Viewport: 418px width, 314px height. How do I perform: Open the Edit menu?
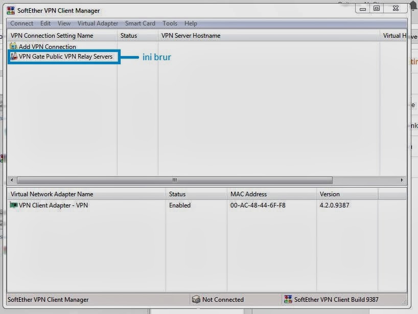point(45,23)
